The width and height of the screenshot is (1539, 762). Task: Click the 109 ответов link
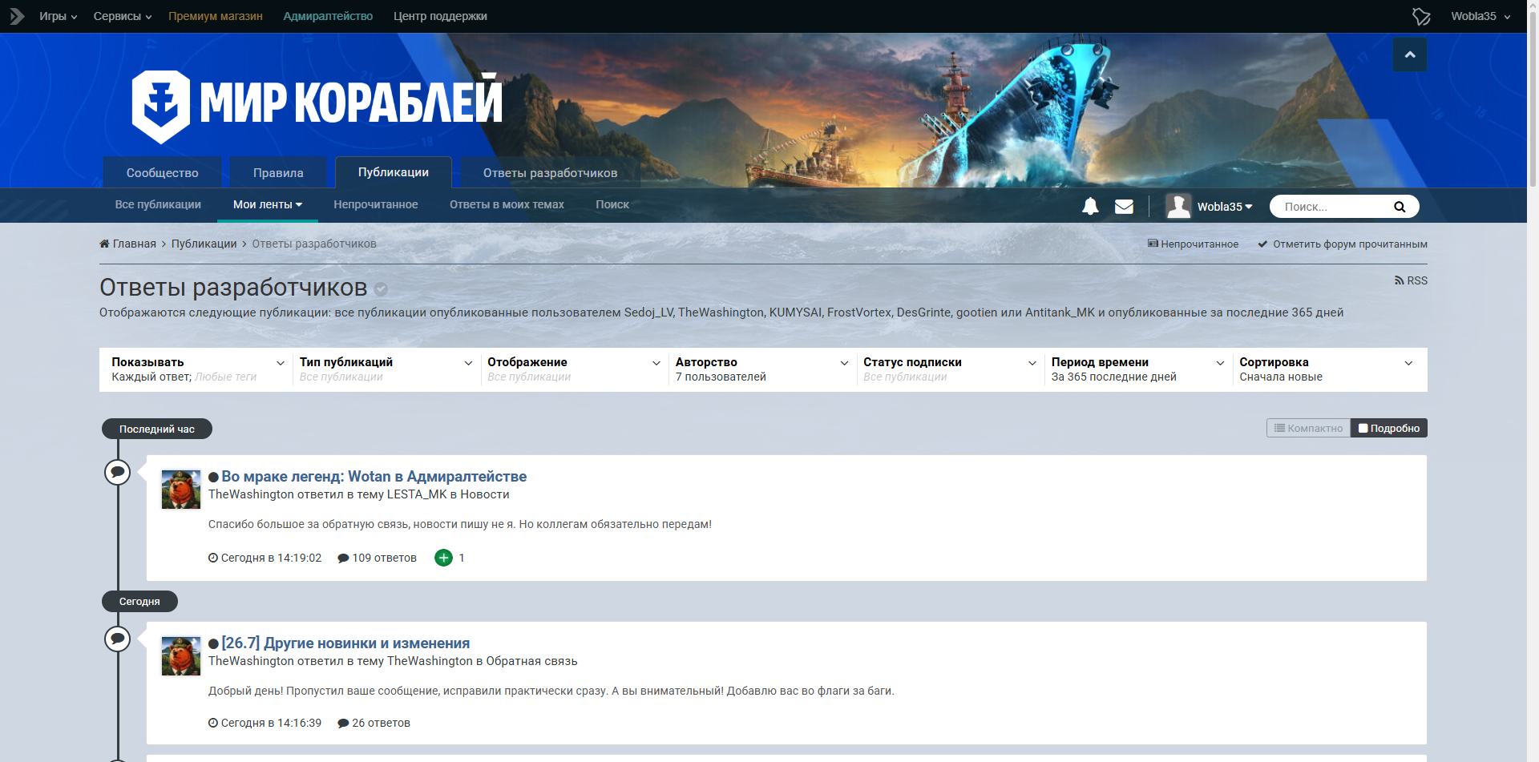(378, 558)
